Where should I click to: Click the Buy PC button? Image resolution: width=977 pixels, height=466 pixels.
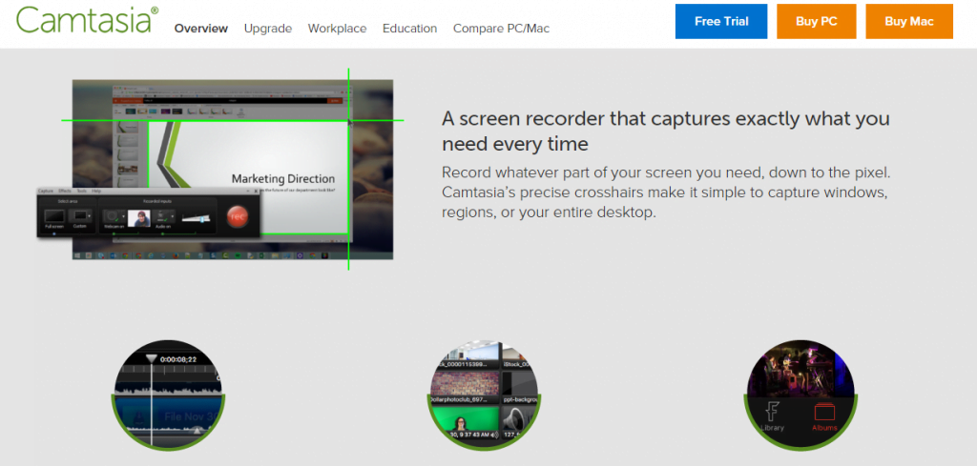tap(817, 21)
